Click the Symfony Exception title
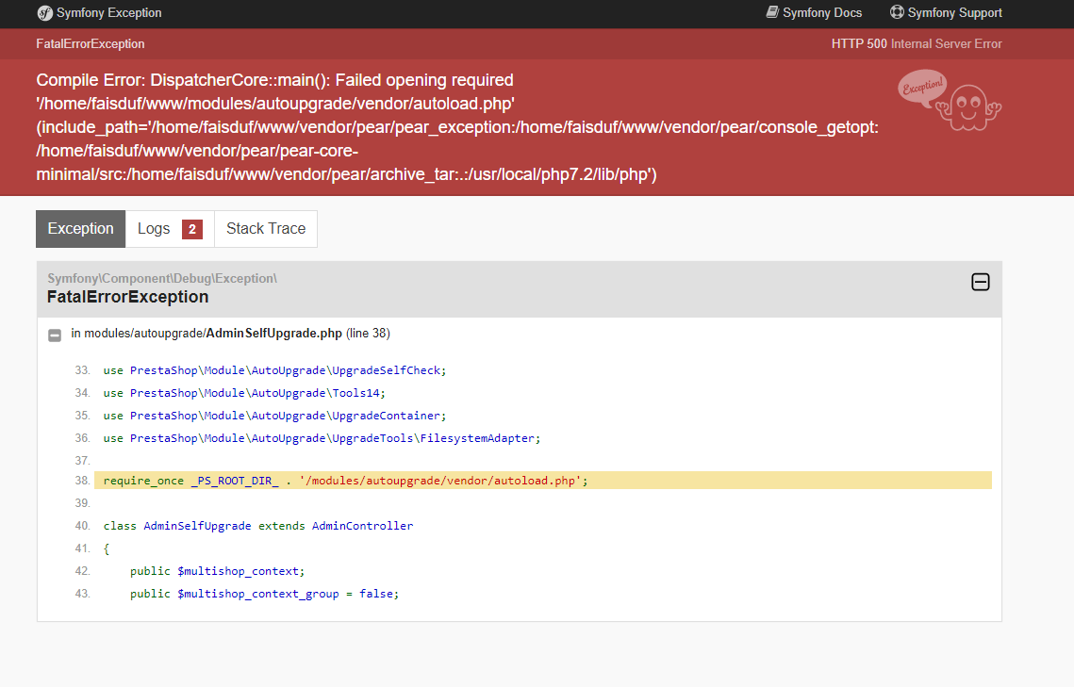Image resolution: width=1074 pixels, height=687 pixels. [108, 13]
